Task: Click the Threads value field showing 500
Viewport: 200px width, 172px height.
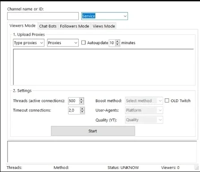Action: coord(74,101)
